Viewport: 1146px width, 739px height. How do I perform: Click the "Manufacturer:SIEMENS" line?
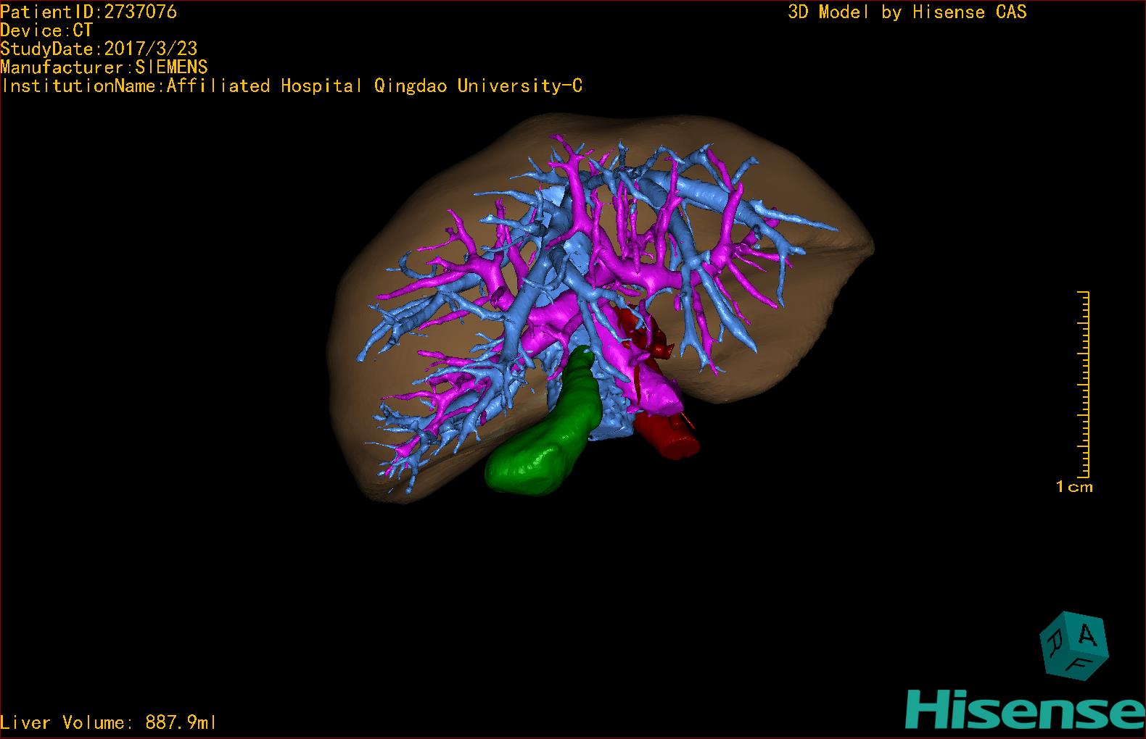point(104,67)
